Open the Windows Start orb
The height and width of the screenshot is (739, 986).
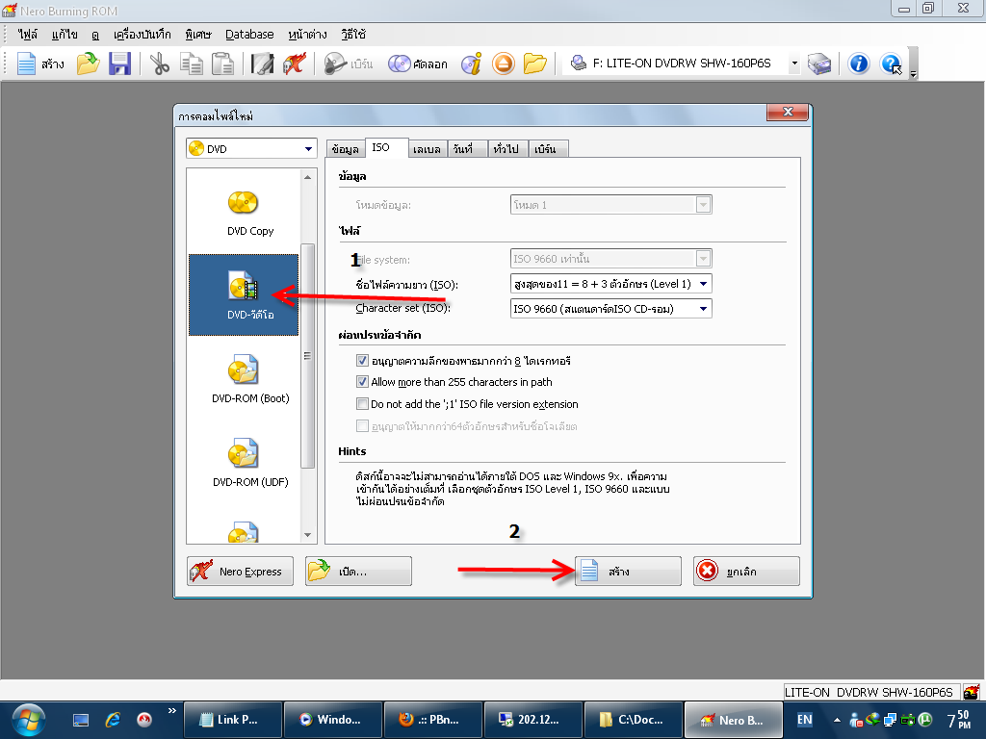(26, 720)
